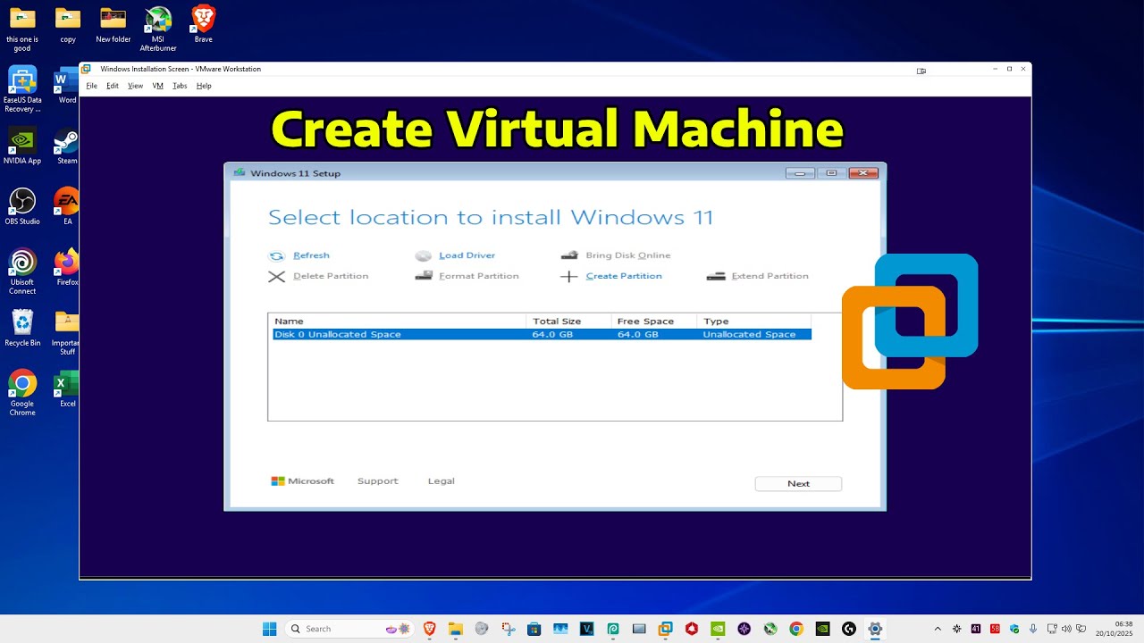1144x643 pixels.
Task: Click the Format Partition drive icon
Action: point(424,276)
